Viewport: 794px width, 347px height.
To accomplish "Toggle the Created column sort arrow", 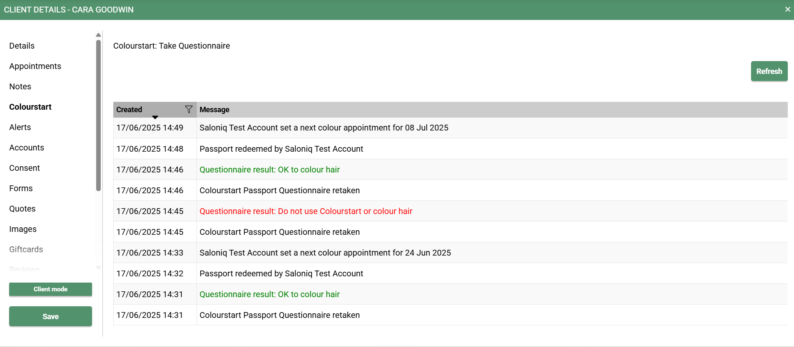I will 155,117.
